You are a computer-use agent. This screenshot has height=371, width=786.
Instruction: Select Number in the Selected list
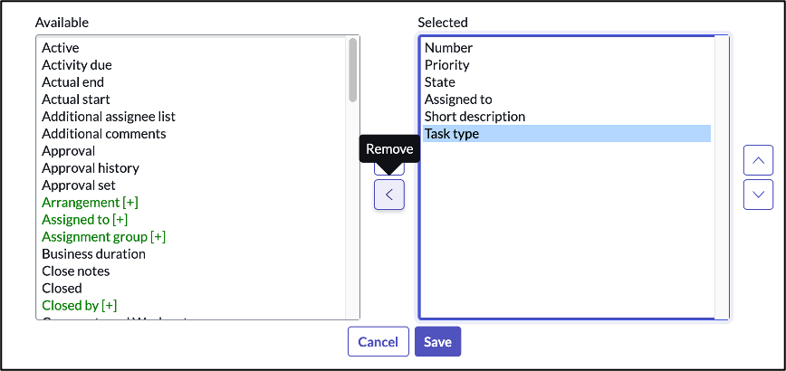tap(448, 48)
